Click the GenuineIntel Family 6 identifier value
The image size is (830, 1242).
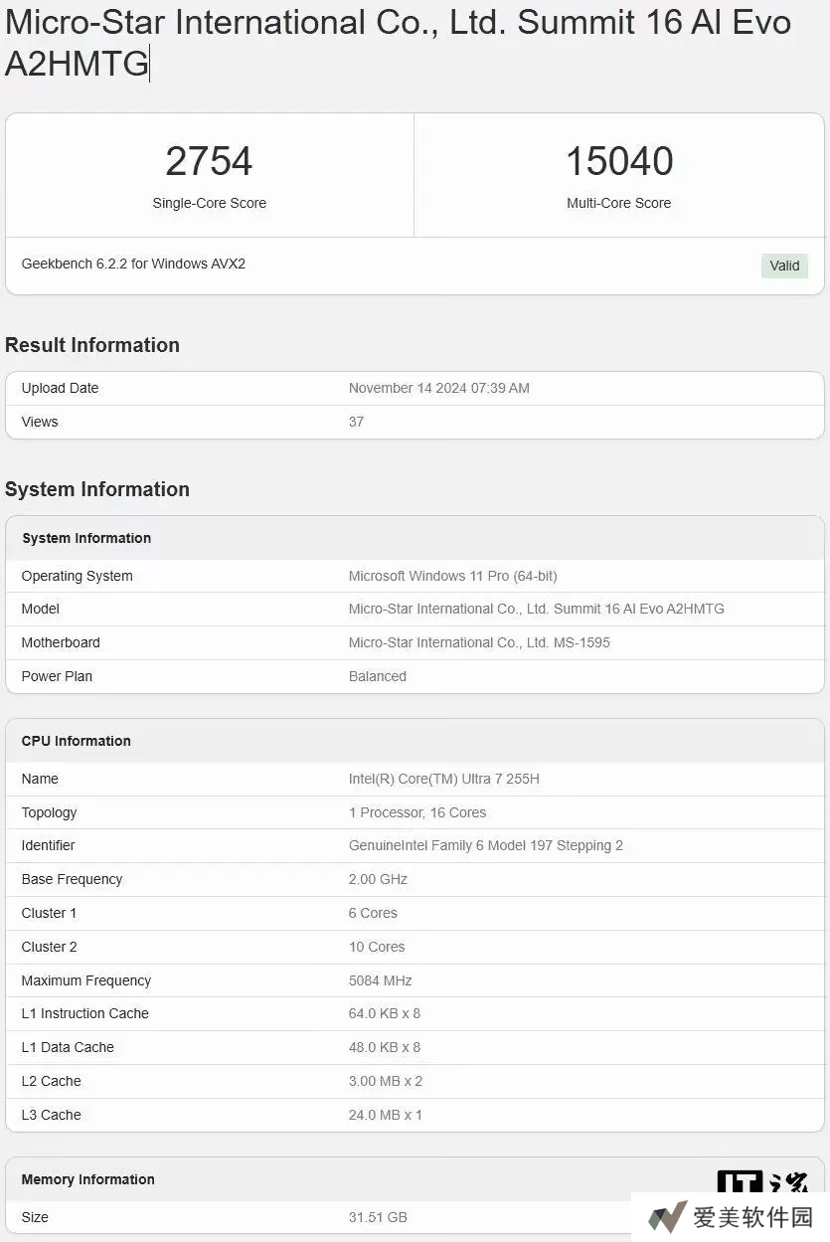485,845
